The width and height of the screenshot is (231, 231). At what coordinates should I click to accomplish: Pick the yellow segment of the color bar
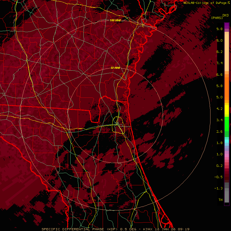(x=227, y=110)
